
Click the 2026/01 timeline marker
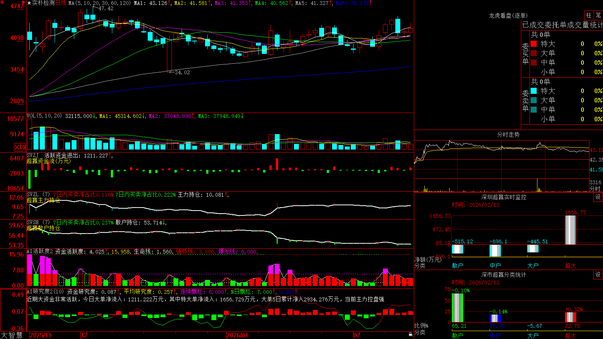coord(237,335)
